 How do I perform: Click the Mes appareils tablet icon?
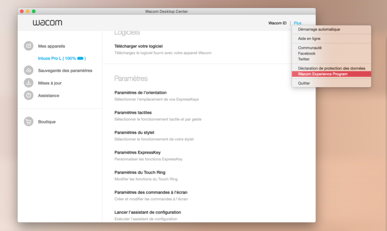tap(29, 46)
